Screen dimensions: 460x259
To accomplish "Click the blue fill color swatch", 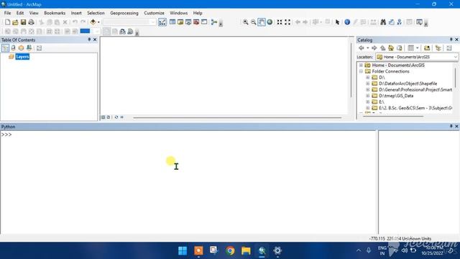I will 85,31.
